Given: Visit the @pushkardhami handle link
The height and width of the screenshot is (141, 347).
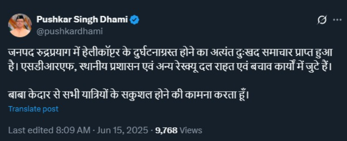Looking at the screenshot, I should click(69, 32).
